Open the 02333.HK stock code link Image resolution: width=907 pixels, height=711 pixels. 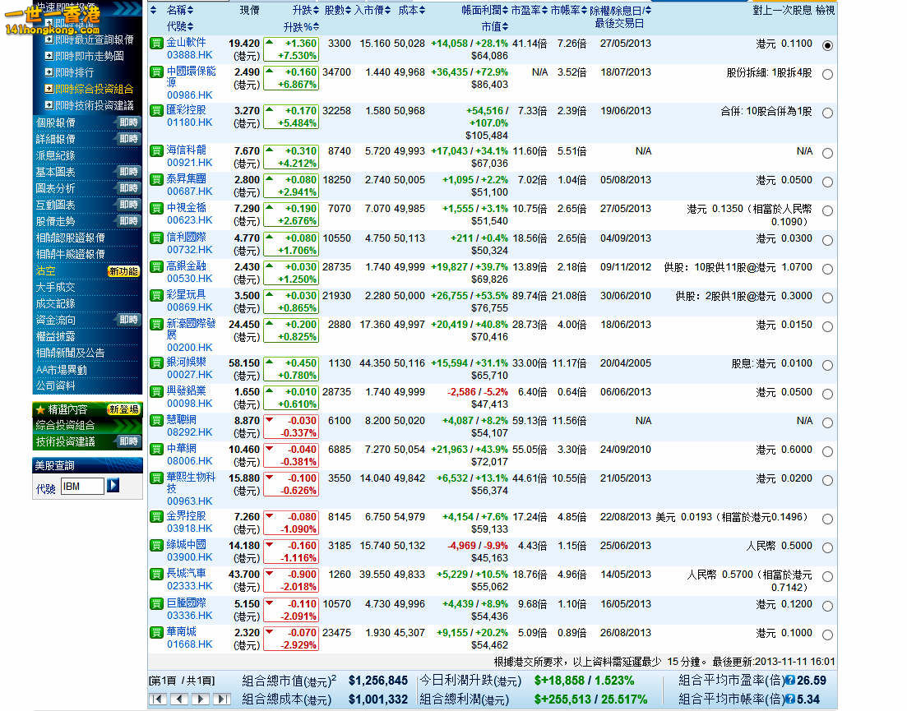point(190,586)
